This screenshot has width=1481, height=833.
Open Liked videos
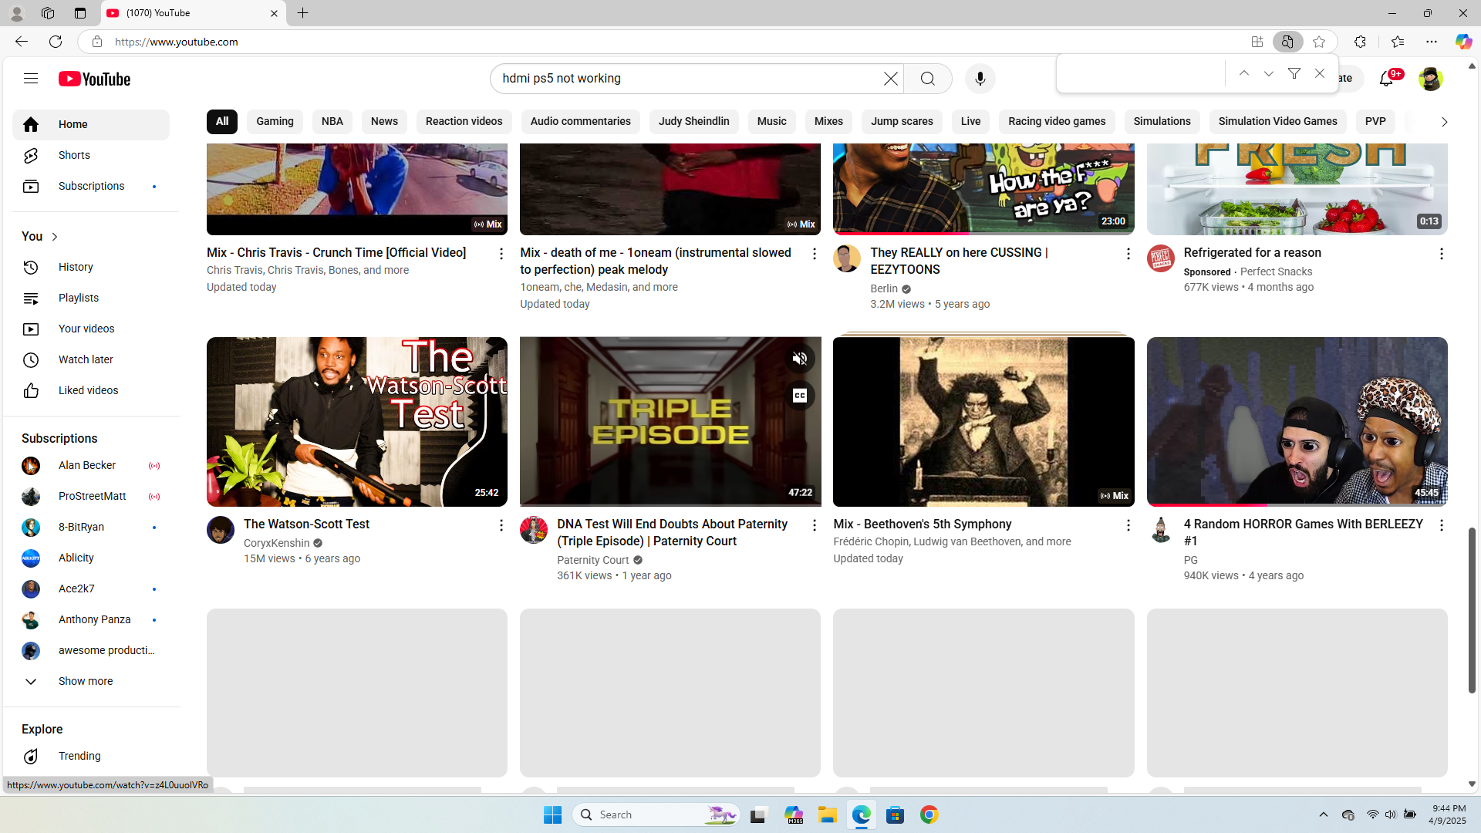click(x=91, y=390)
